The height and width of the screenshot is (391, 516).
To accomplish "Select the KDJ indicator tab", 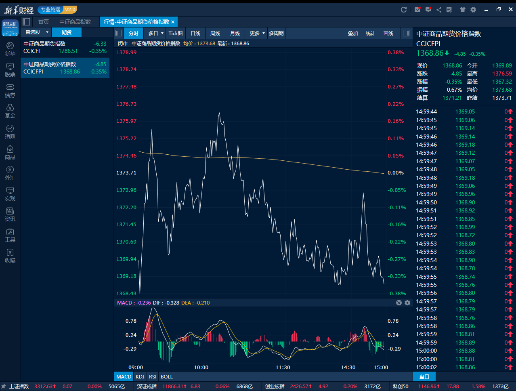I will tap(140, 376).
